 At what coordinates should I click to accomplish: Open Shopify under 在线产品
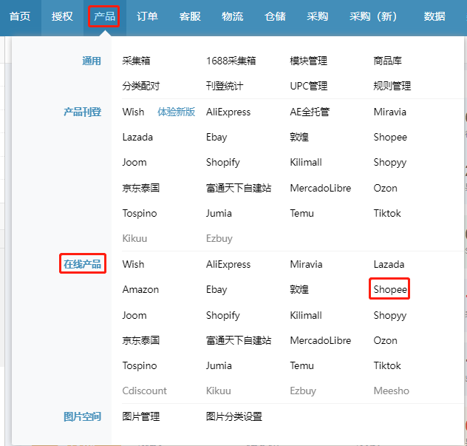click(x=222, y=316)
